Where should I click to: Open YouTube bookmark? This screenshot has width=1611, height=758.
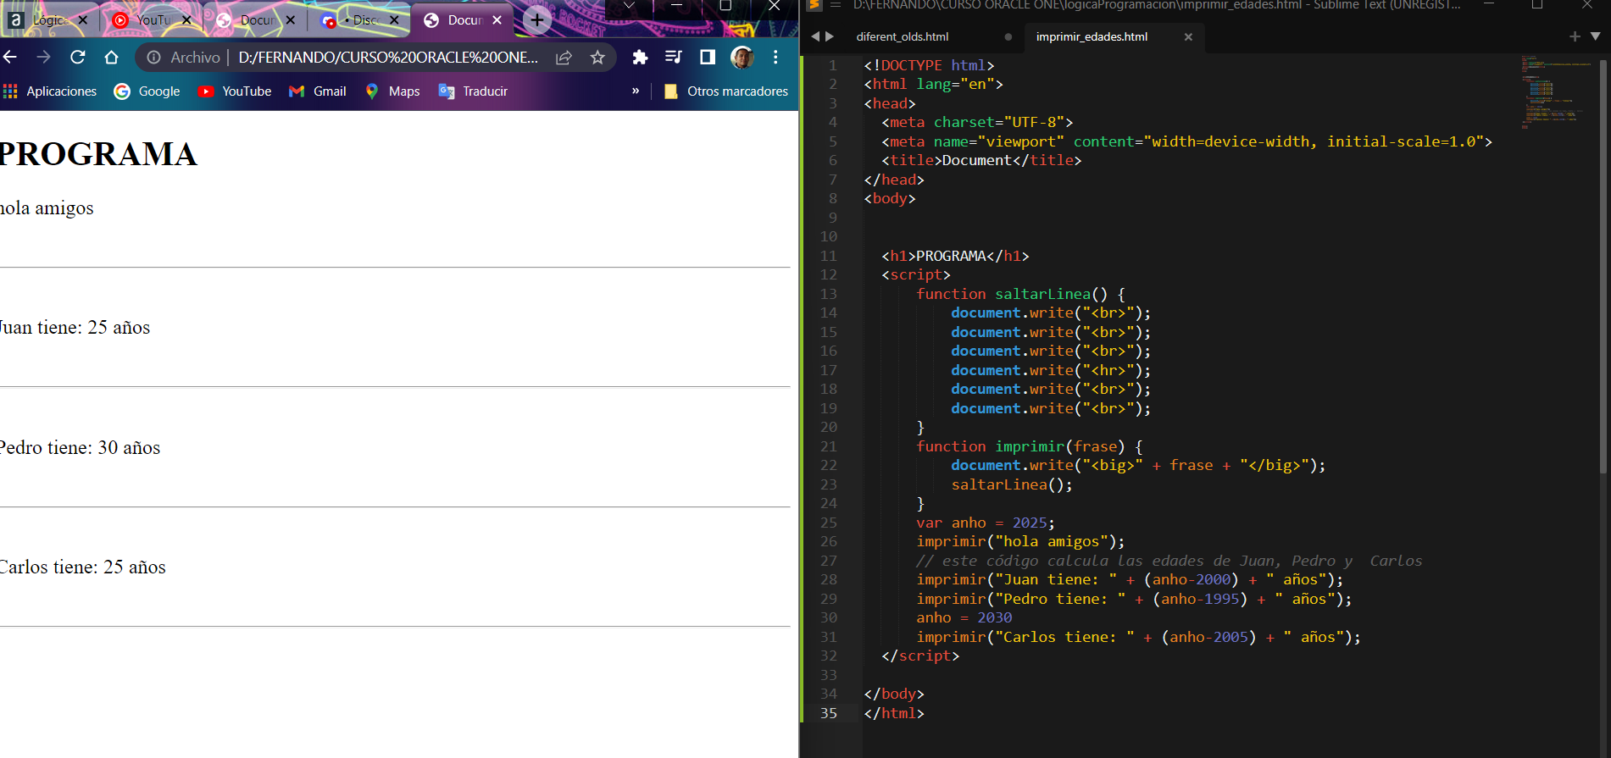pyautogui.click(x=235, y=91)
